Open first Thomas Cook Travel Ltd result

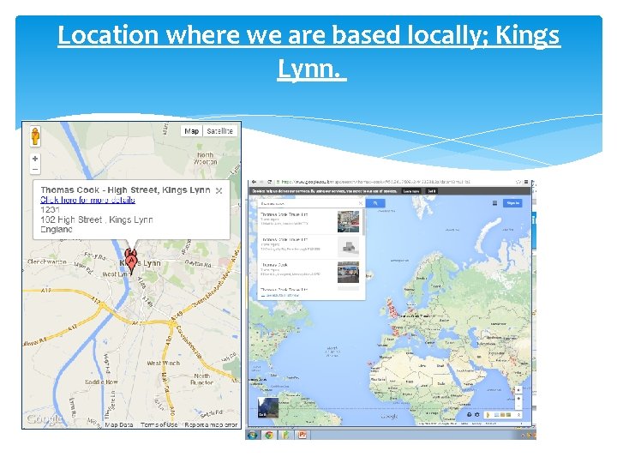285,214
